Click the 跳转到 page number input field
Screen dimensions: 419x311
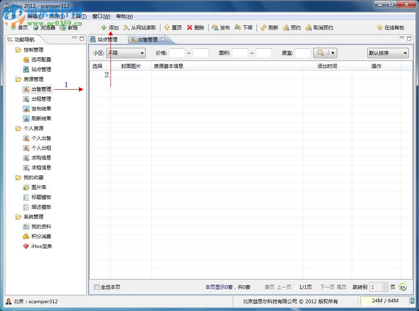pos(376,287)
